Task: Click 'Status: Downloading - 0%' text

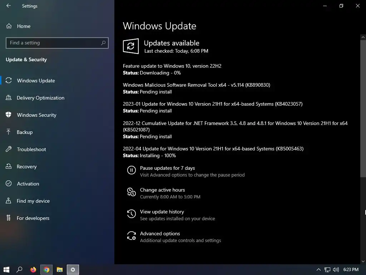Action: pyautogui.click(x=152, y=73)
